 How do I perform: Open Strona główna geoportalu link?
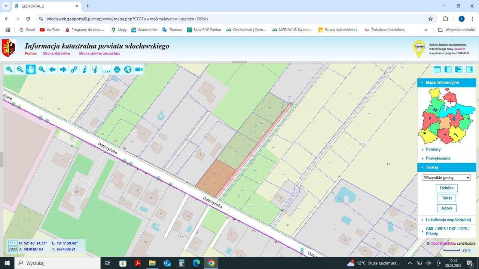click(99, 53)
